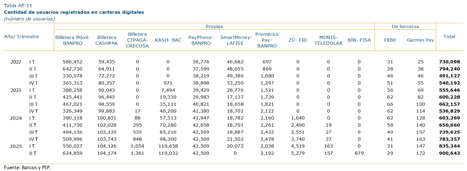Viewport: 467px width, 171px height.
Task: Click the year label "2025"
Action: tap(16, 146)
